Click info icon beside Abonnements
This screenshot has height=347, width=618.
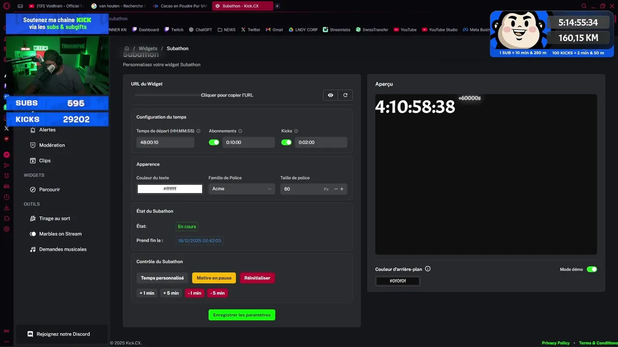point(240,131)
